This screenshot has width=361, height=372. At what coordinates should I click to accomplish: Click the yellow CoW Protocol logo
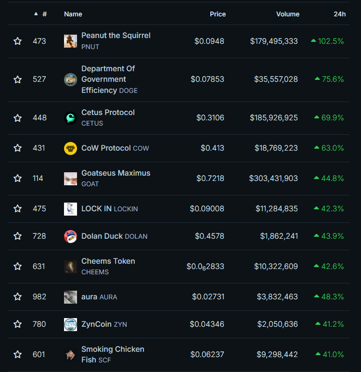[x=70, y=148]
